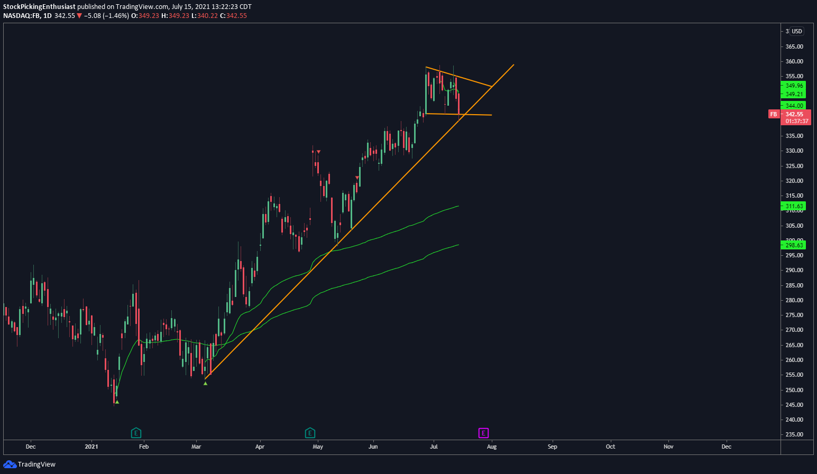Click the Jun label on time axis
This screenshot has height=474, width=817.
[x=373, y=447]
